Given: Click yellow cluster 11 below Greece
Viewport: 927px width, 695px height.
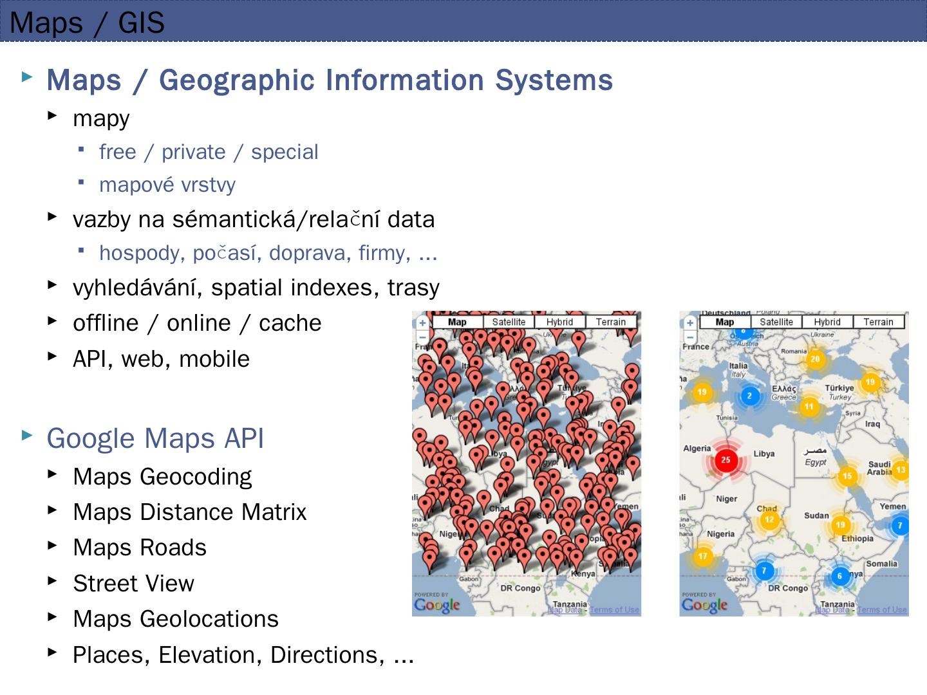Looking at the screenshot, I should coord(809,407).
